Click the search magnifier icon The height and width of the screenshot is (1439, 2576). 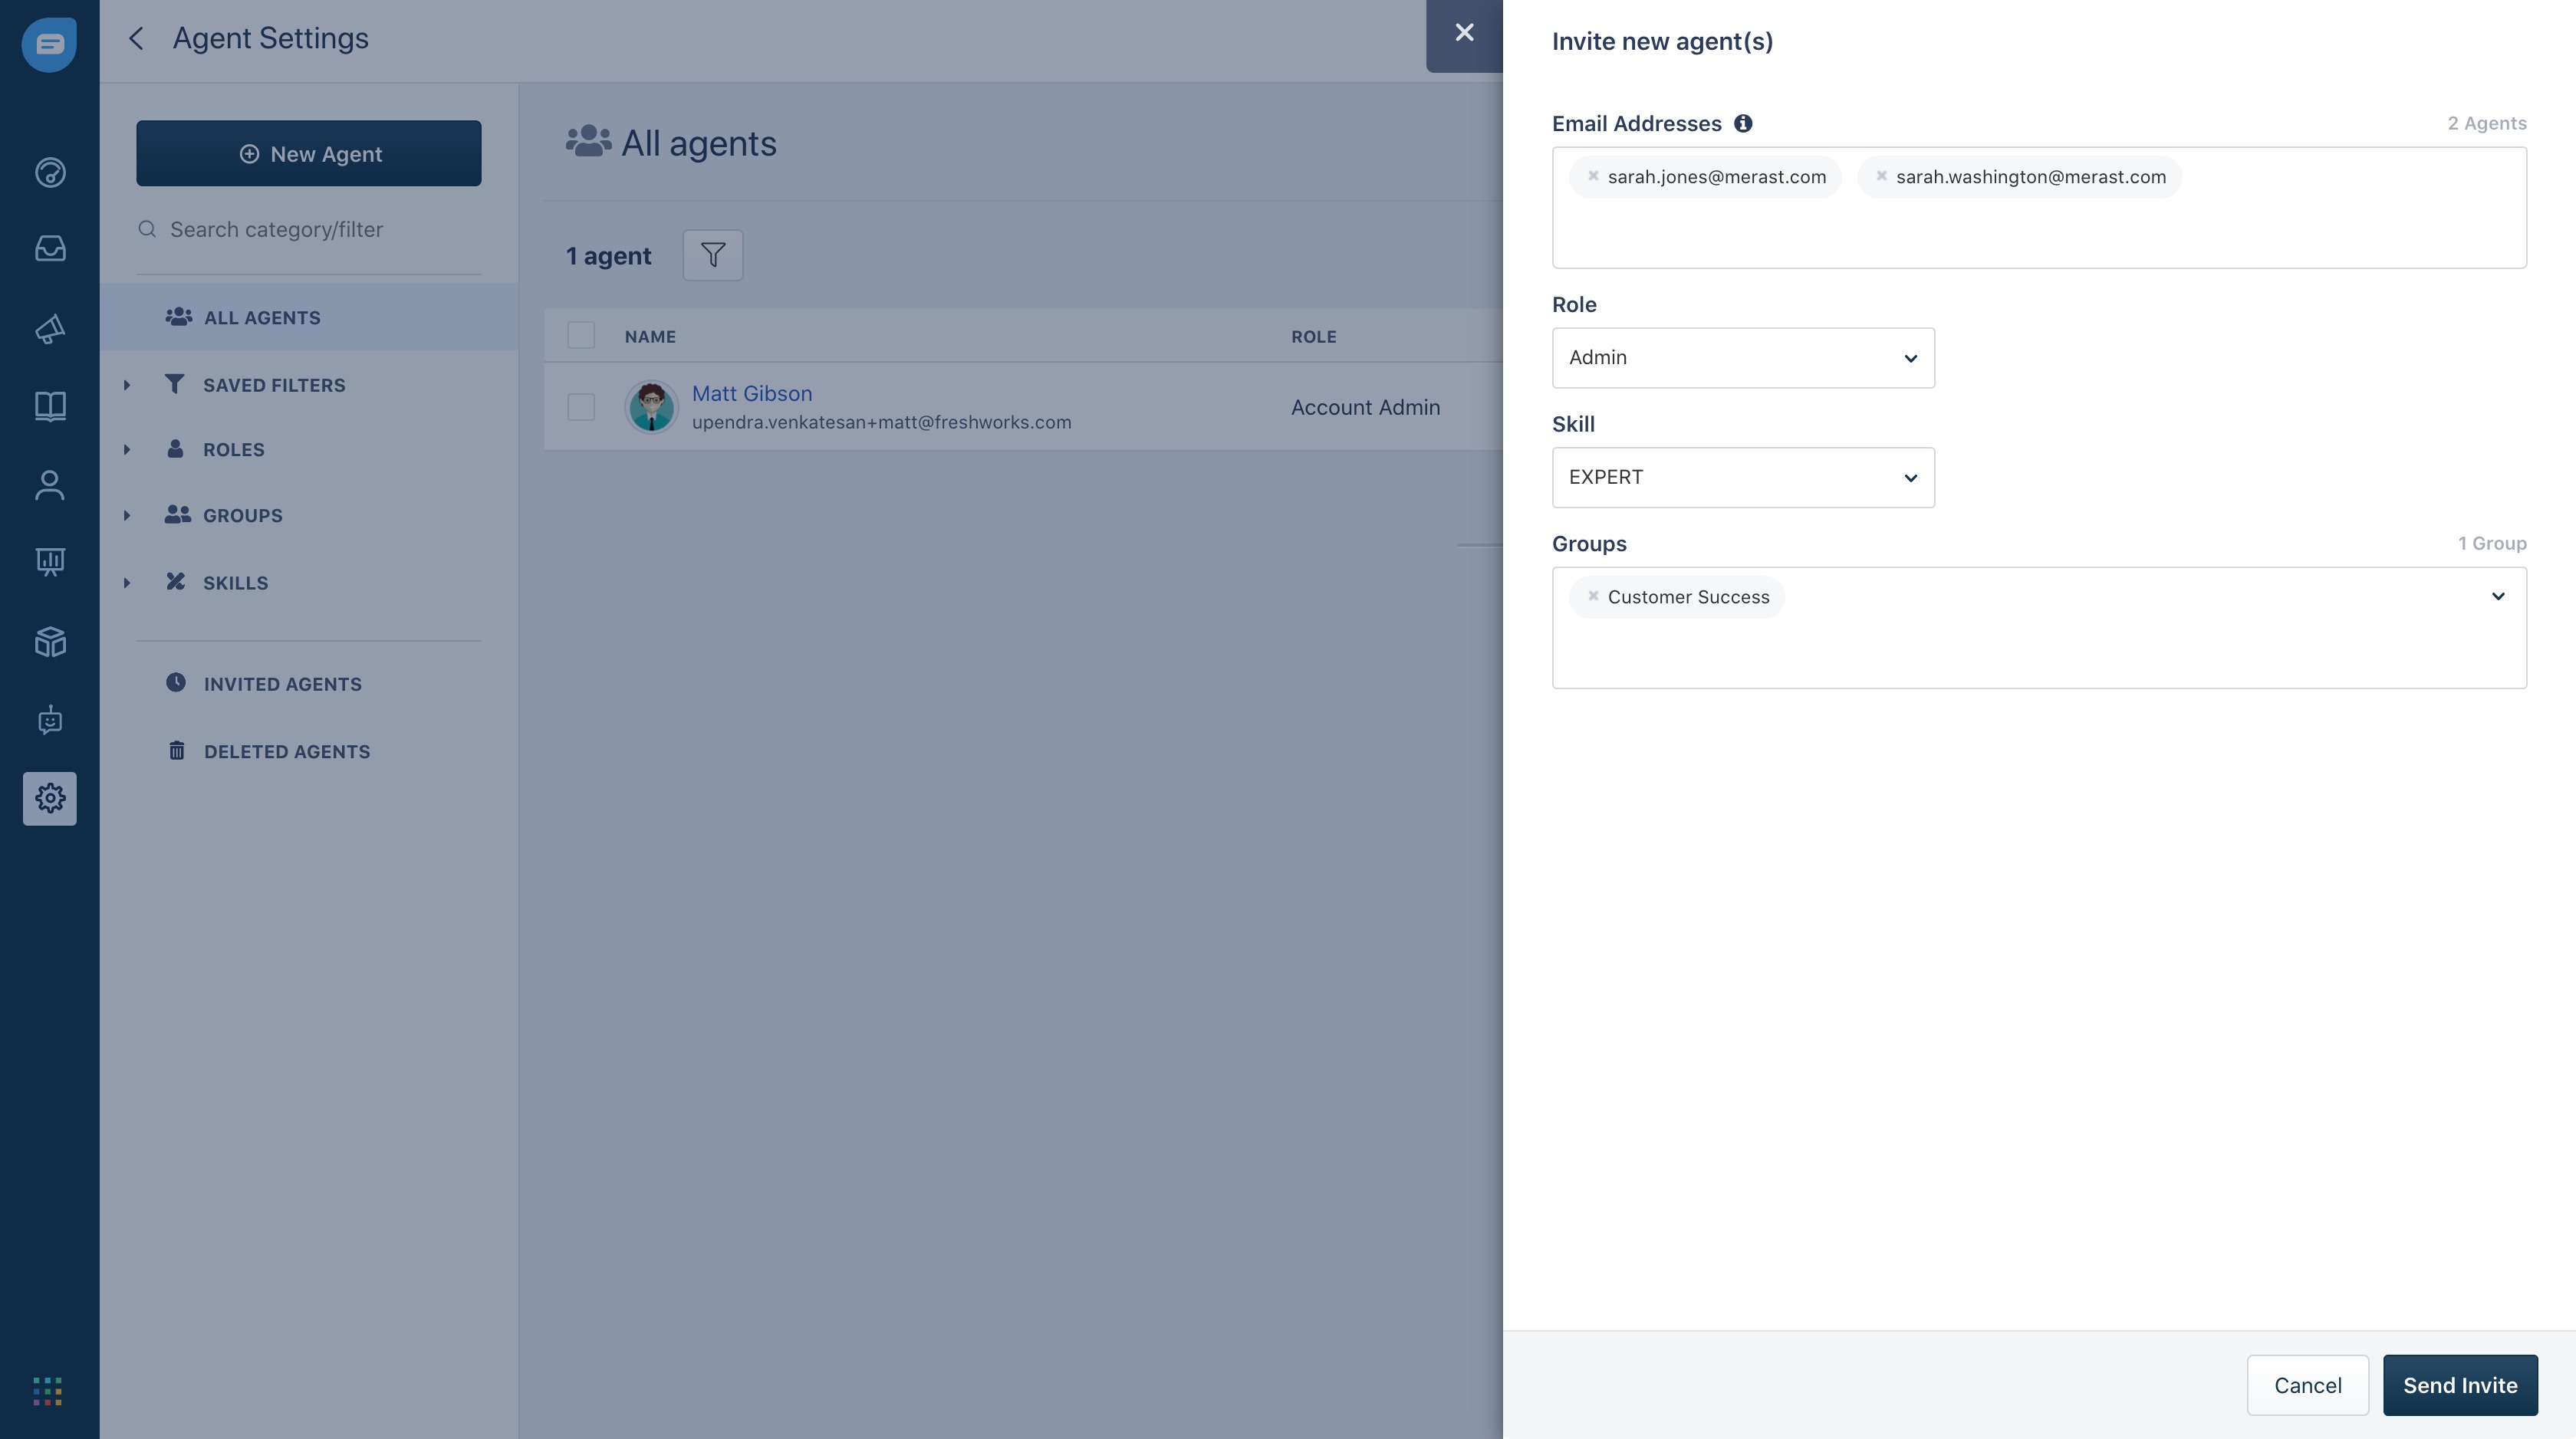click(x=147, y=229)
